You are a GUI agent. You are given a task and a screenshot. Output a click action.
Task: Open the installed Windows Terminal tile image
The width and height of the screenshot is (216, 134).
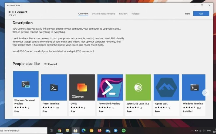coord(194,87)
